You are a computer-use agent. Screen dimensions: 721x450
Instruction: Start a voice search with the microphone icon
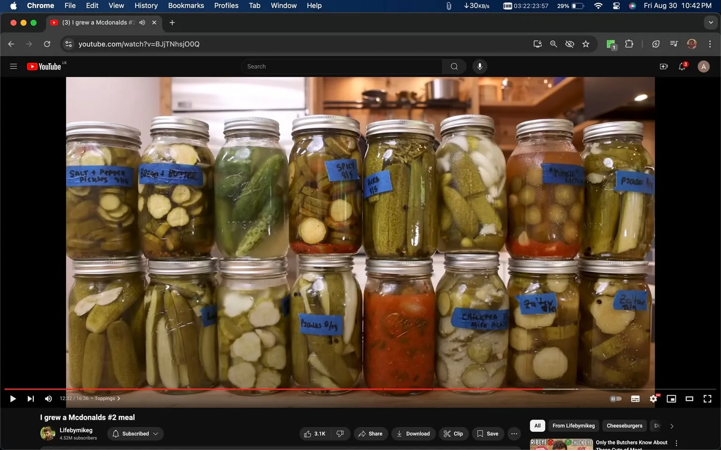pos(479,66)
